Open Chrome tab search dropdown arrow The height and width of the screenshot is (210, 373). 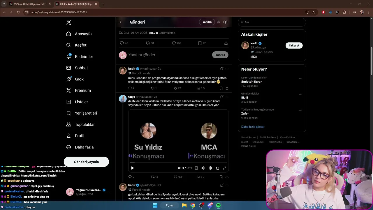pyautogui.click(x=4, y=4)
